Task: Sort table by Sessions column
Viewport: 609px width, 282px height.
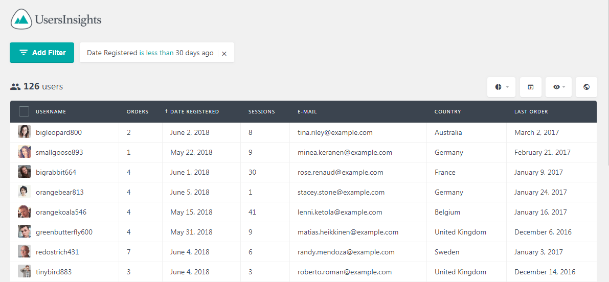Action: click(x=261, y=112)
